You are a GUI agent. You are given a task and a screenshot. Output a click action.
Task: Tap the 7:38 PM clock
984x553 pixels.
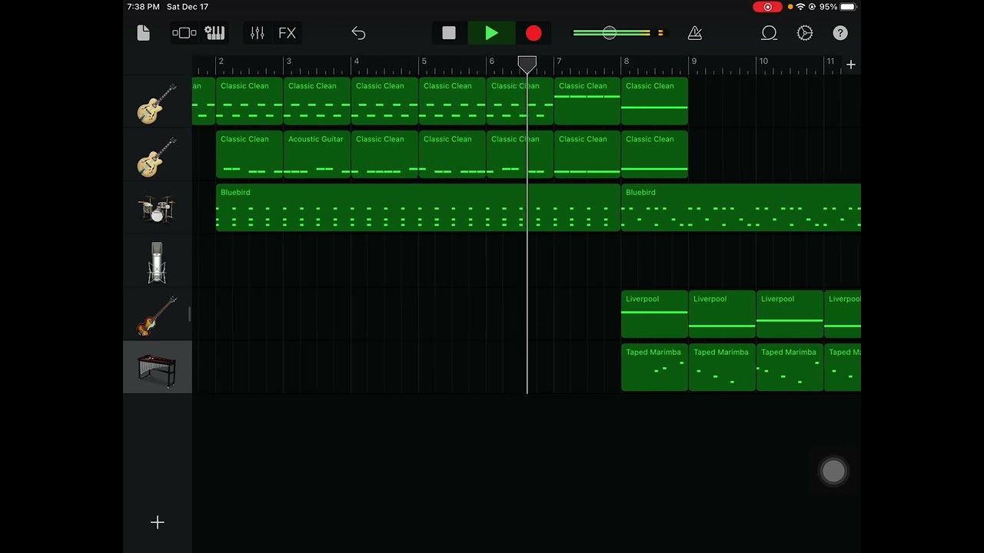click(144, 7)
